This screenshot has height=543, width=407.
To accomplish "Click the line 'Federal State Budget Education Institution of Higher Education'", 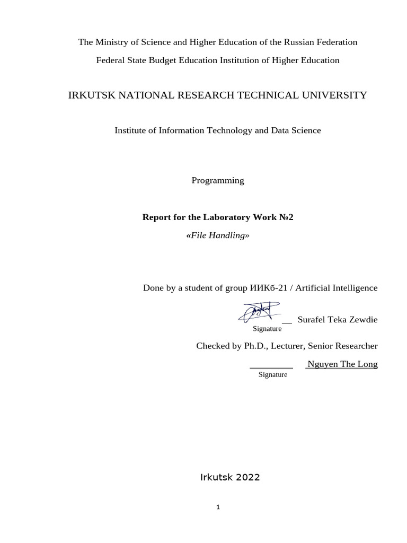I will coord(218,60).
